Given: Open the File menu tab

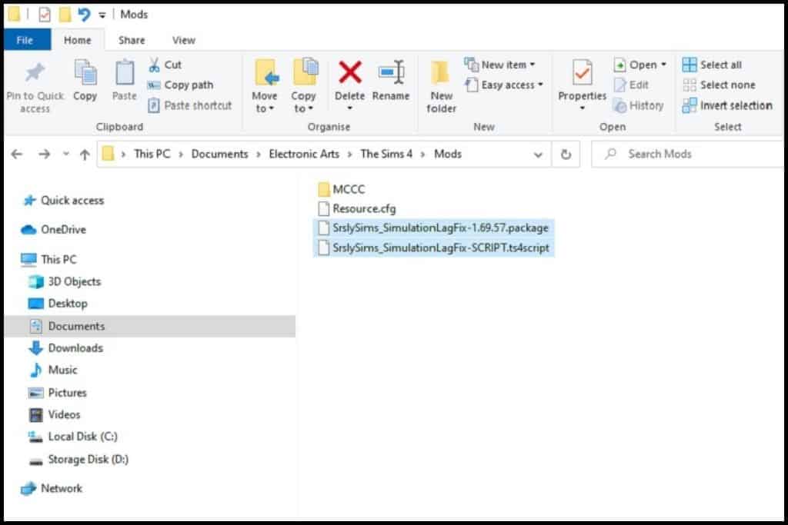Looking at the screenshot, I should coord(25,40).
